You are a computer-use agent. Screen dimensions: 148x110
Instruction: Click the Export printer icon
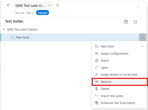coord(96,61)
